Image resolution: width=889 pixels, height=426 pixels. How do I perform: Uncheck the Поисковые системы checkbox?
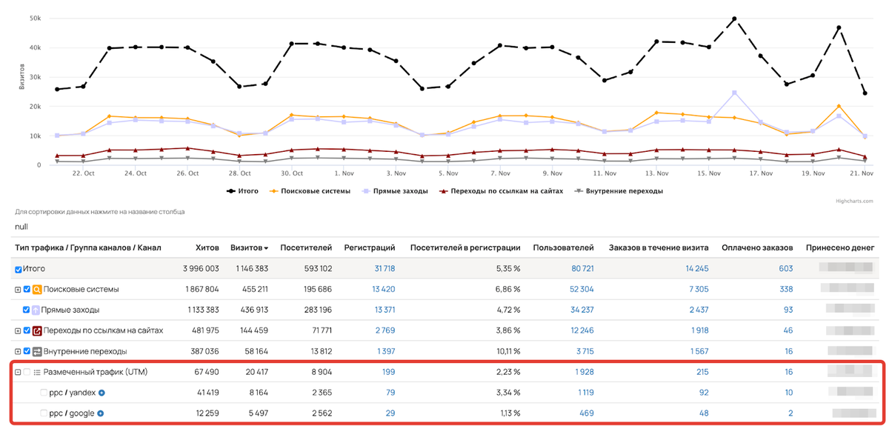(27, 290)
